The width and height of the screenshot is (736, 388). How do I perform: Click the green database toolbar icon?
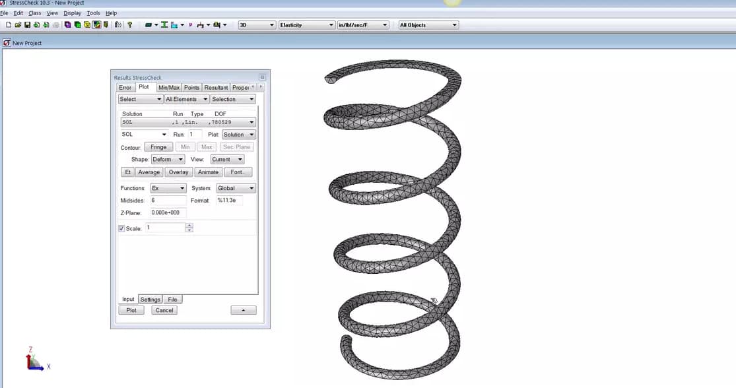78,24
